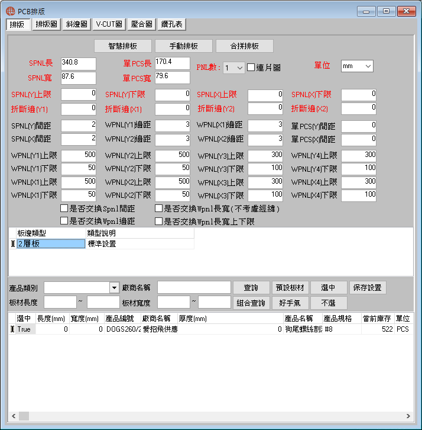Click the 板材寬度 maximum field
The width and height of the screenshot is (422, 430).
point(215,302)
